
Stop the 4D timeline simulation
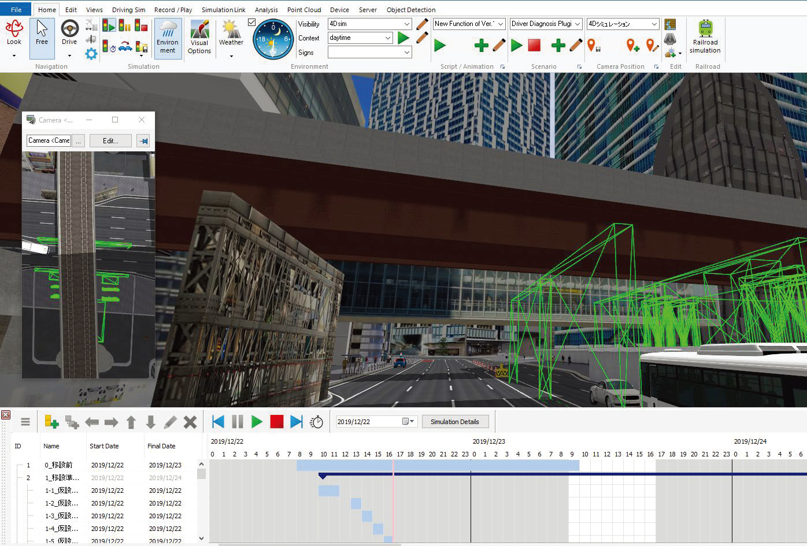tap(277, 422)
